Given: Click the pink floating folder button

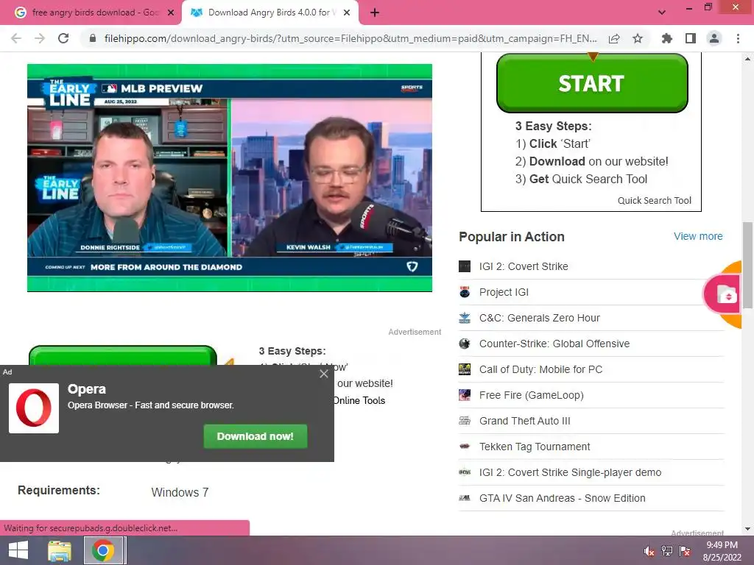Looking at the screenshot, I should (x=722, y=294).
